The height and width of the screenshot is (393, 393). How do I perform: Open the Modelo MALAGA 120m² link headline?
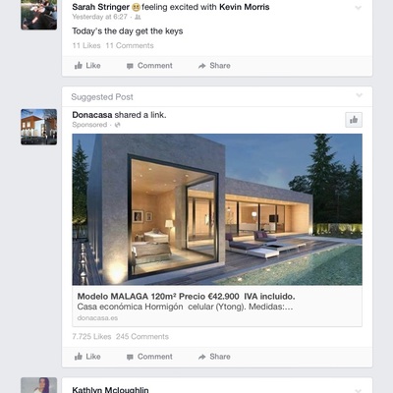[x=186, y=297]
